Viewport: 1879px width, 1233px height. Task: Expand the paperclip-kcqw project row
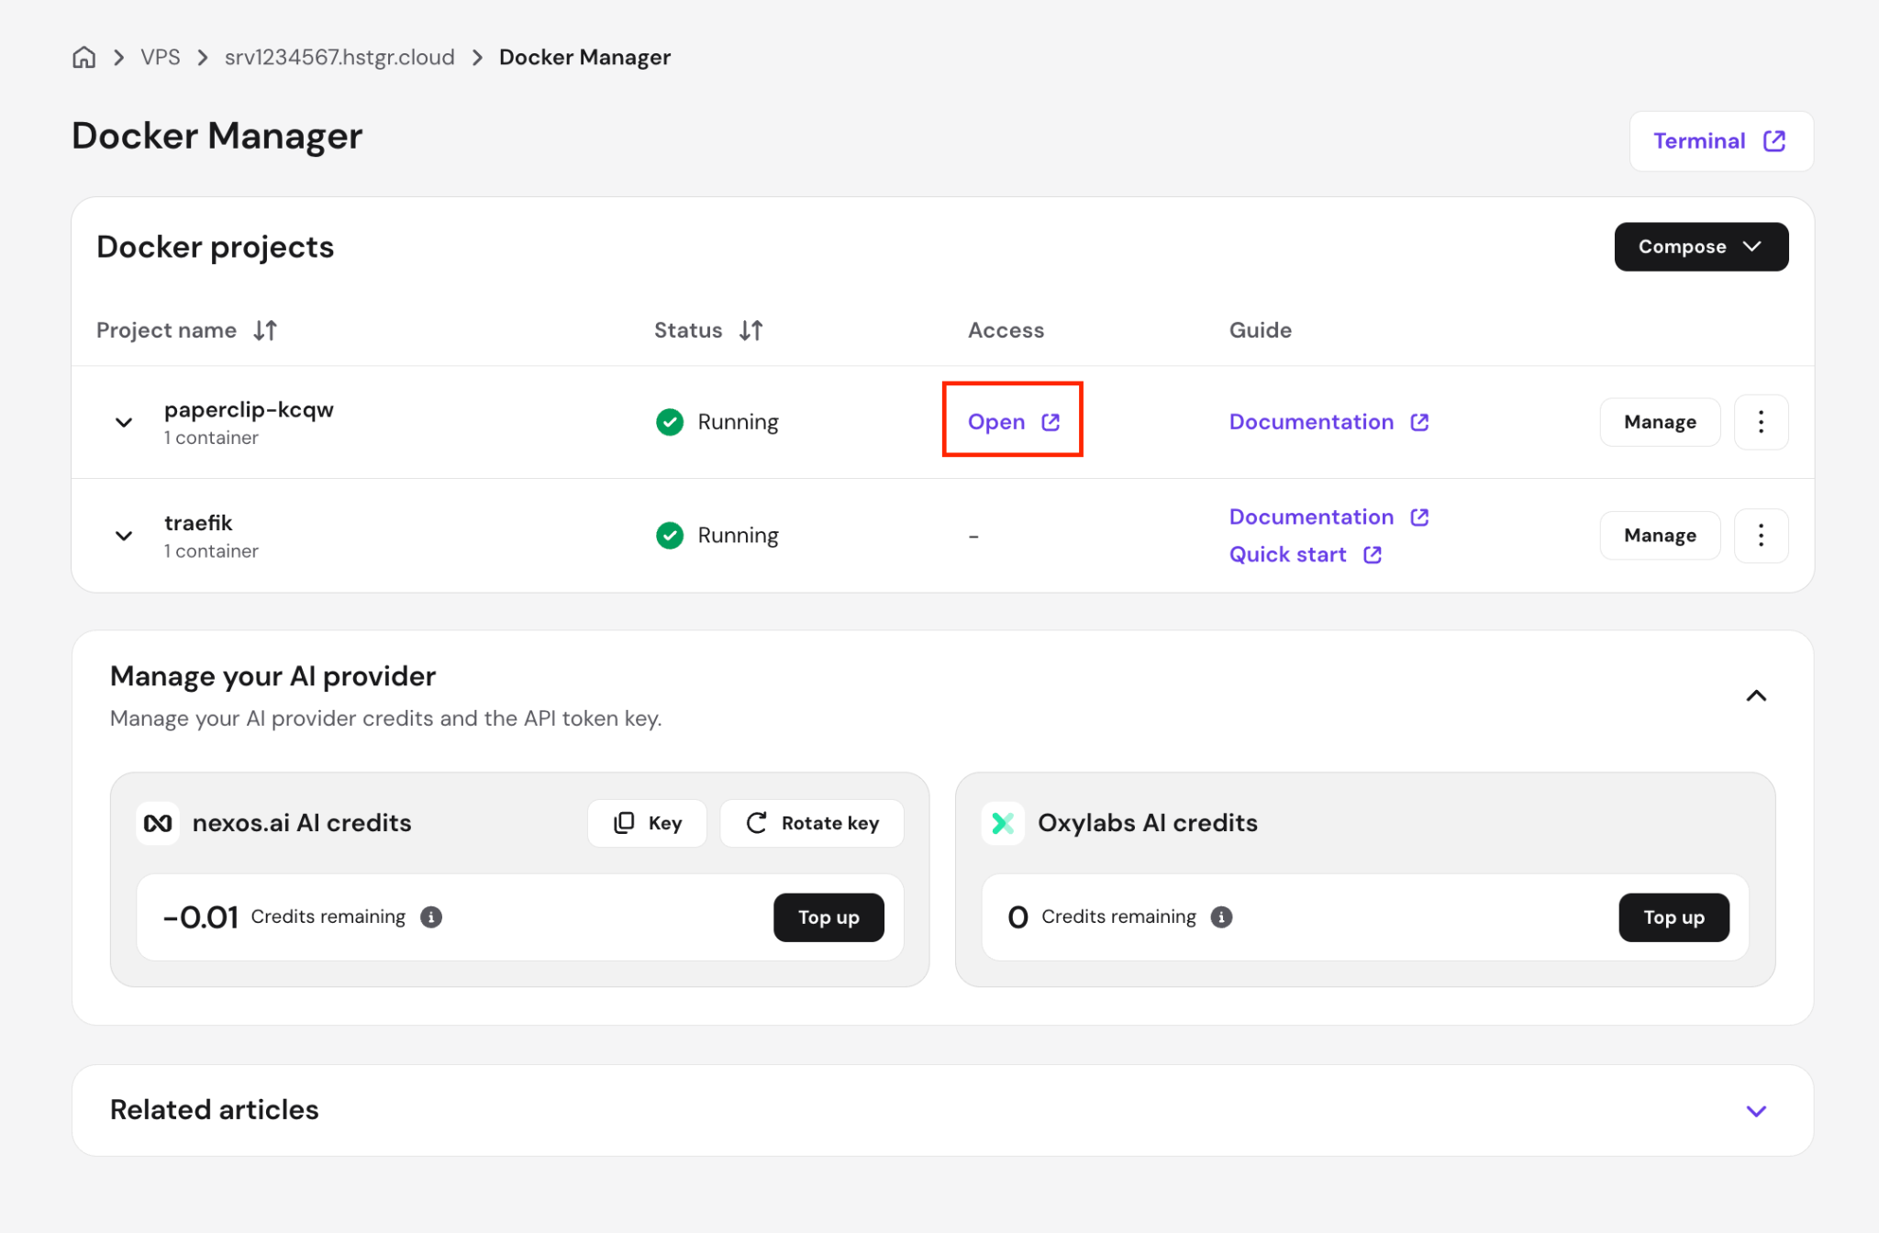[x=124, y=422]
